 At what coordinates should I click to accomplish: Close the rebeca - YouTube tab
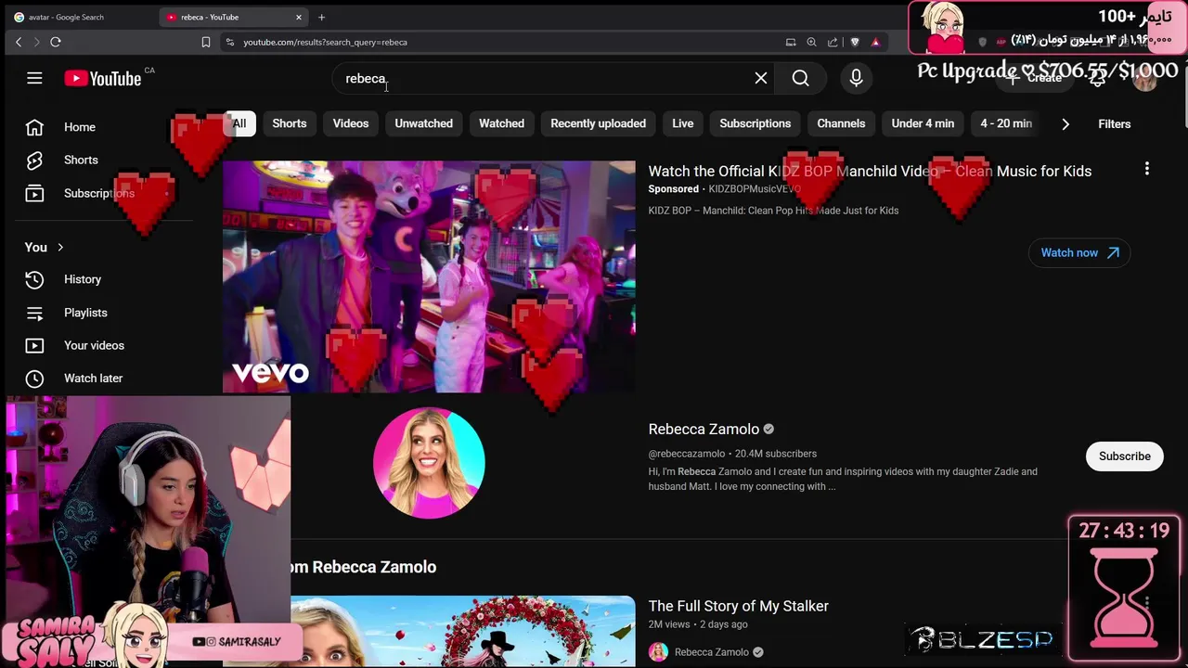click(299, 17)
